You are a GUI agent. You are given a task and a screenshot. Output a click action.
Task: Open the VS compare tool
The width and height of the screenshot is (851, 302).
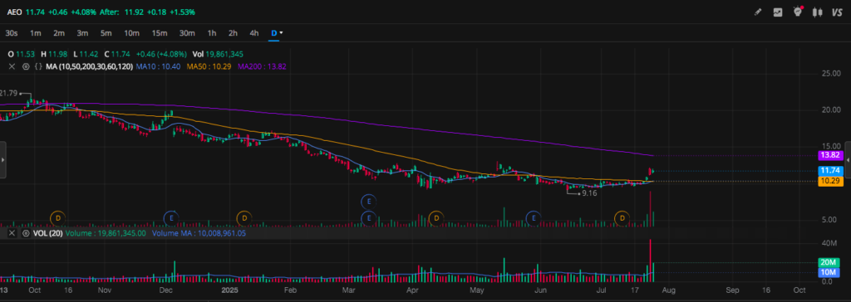[x=836, y=12]
